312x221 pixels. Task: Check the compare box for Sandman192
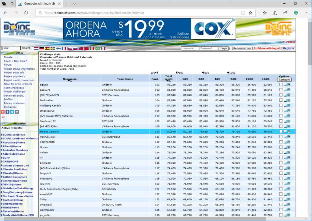pos(281,121)
